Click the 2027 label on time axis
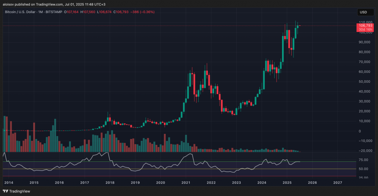The image size is (378, 196). click(337, 182)
